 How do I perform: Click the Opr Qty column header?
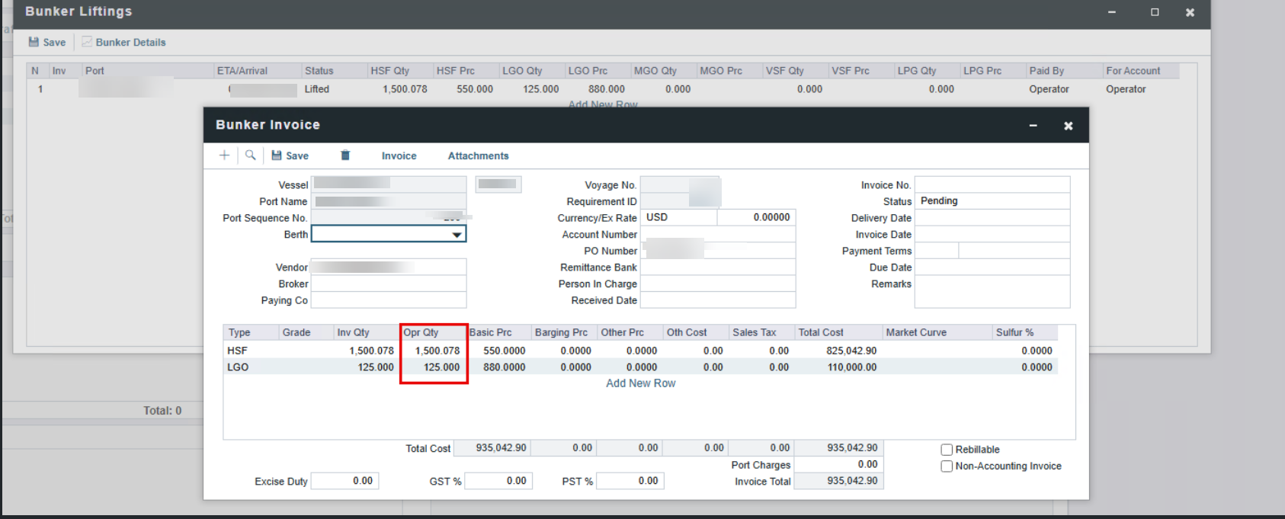coord(432,332)
